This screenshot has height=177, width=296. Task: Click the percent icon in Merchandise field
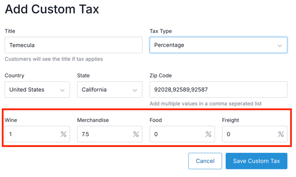coord(136,134)
